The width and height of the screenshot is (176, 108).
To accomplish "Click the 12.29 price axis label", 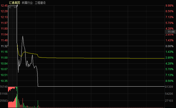I will point(4,11).
